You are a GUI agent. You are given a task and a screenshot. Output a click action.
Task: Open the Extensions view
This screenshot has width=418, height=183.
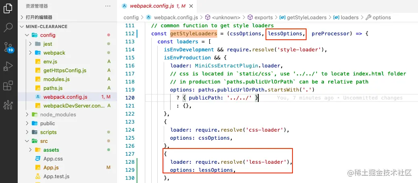(x=8, y=85)
